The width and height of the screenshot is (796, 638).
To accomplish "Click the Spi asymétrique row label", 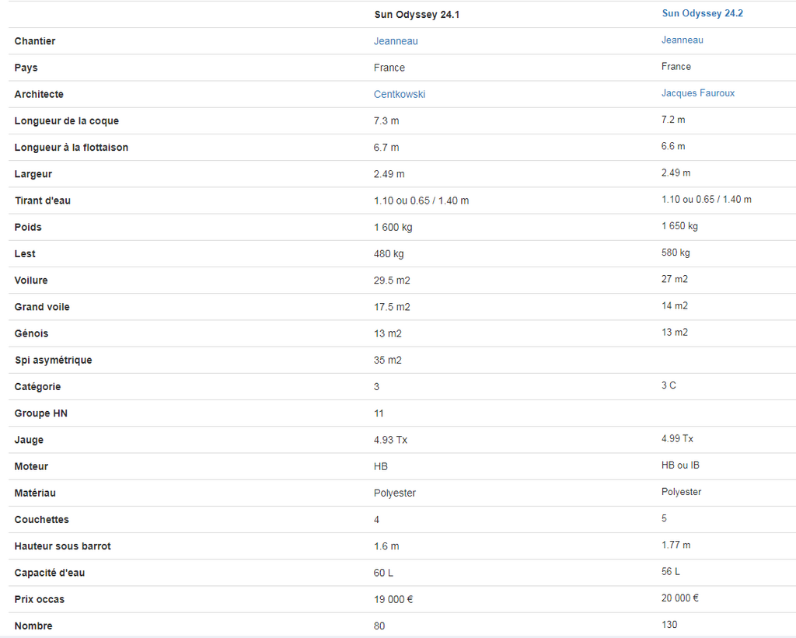I will [x=54, y=361].
